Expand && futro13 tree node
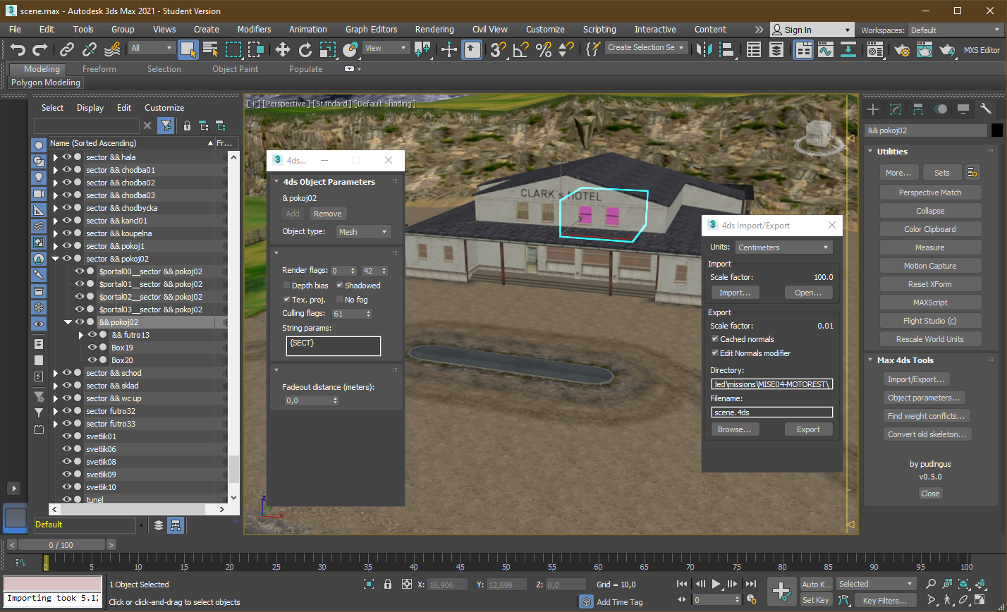The width and height of the screenshot is (1007, 612). 81,335
